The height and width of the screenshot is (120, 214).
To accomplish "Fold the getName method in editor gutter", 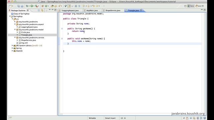I will tap(62, 29).
